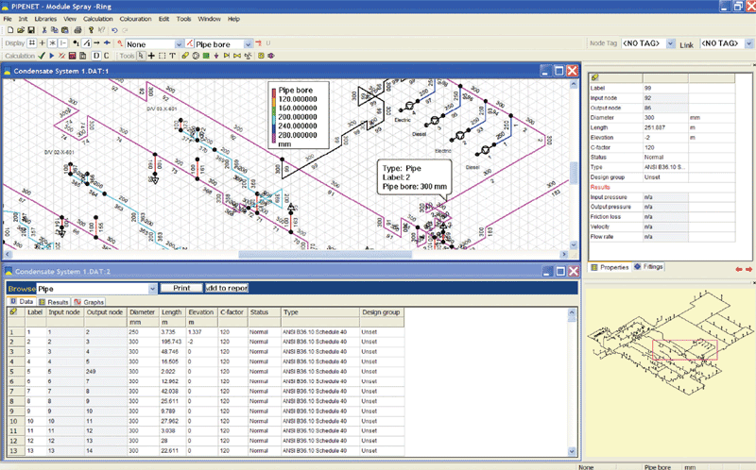Click the red arrow icon after Pipe bore

(258, 43)
